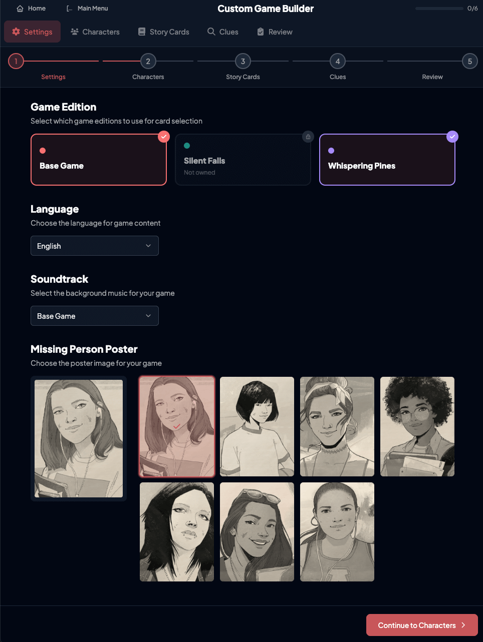Click the Characters people icon
Image resolution: width=483 pixels, height=642 pixels.
click(x=75, y=32)
